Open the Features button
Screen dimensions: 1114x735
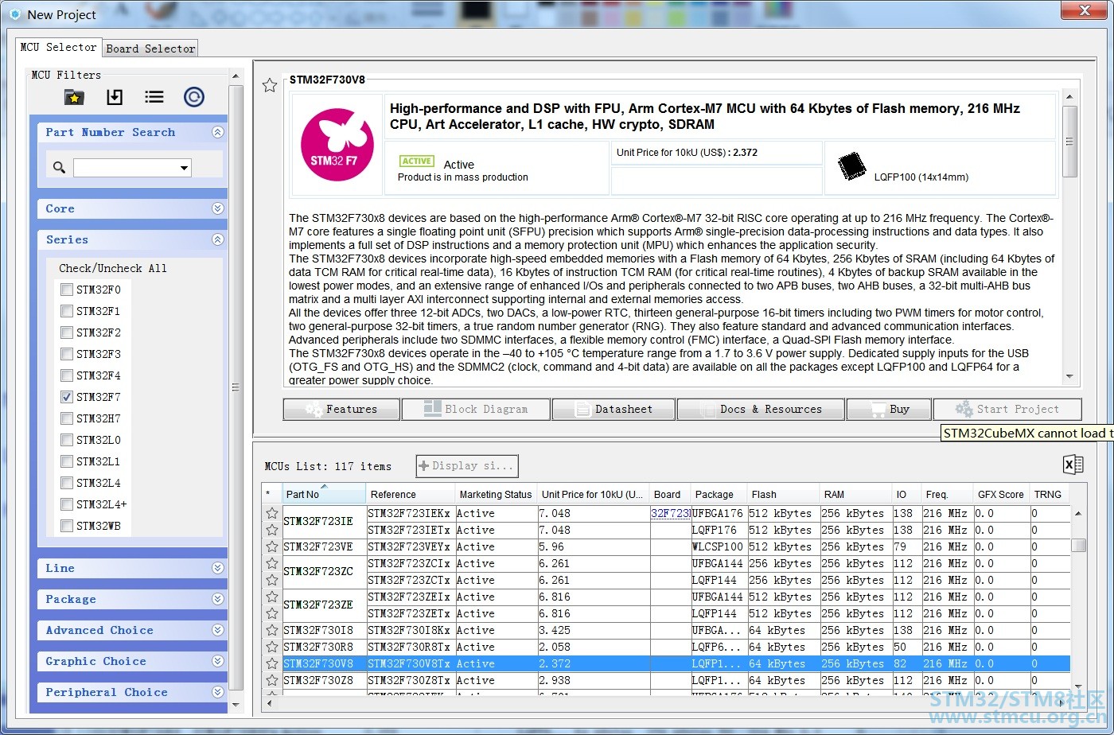tap(341, 409)
